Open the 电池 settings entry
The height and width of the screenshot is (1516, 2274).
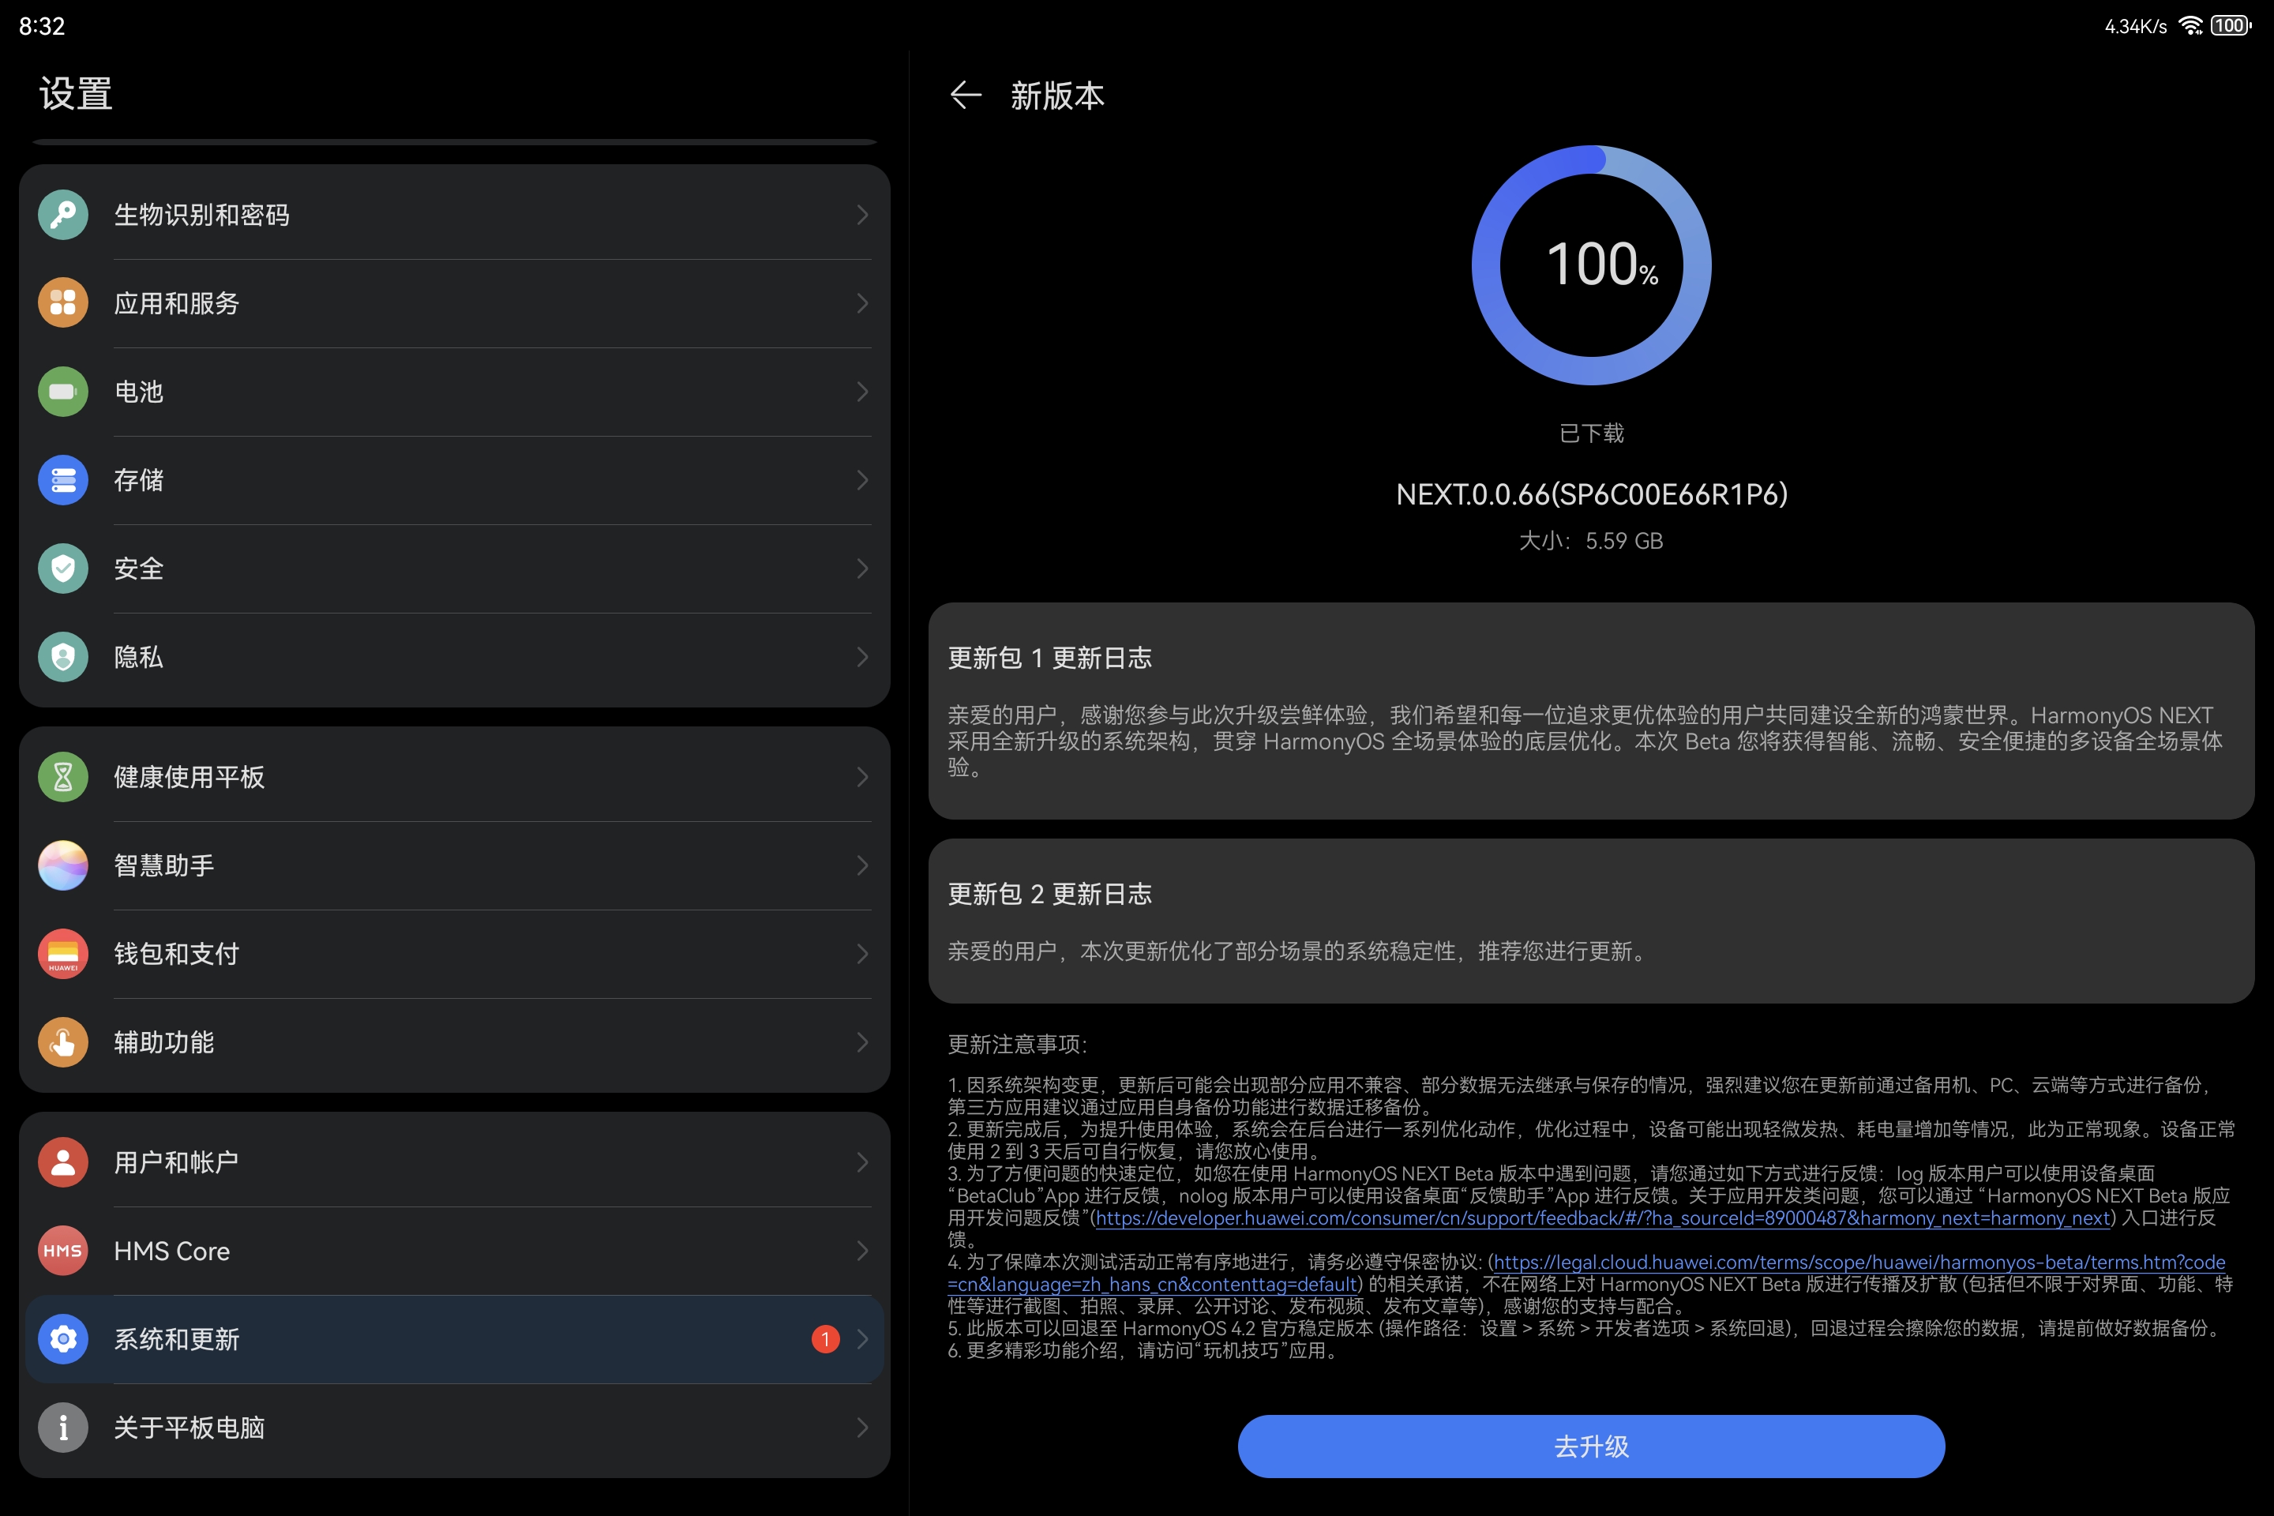point(455,392)
